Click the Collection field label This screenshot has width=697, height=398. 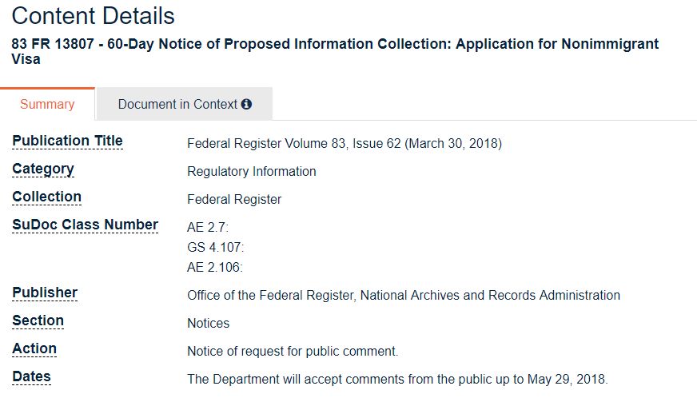[46, 197]
